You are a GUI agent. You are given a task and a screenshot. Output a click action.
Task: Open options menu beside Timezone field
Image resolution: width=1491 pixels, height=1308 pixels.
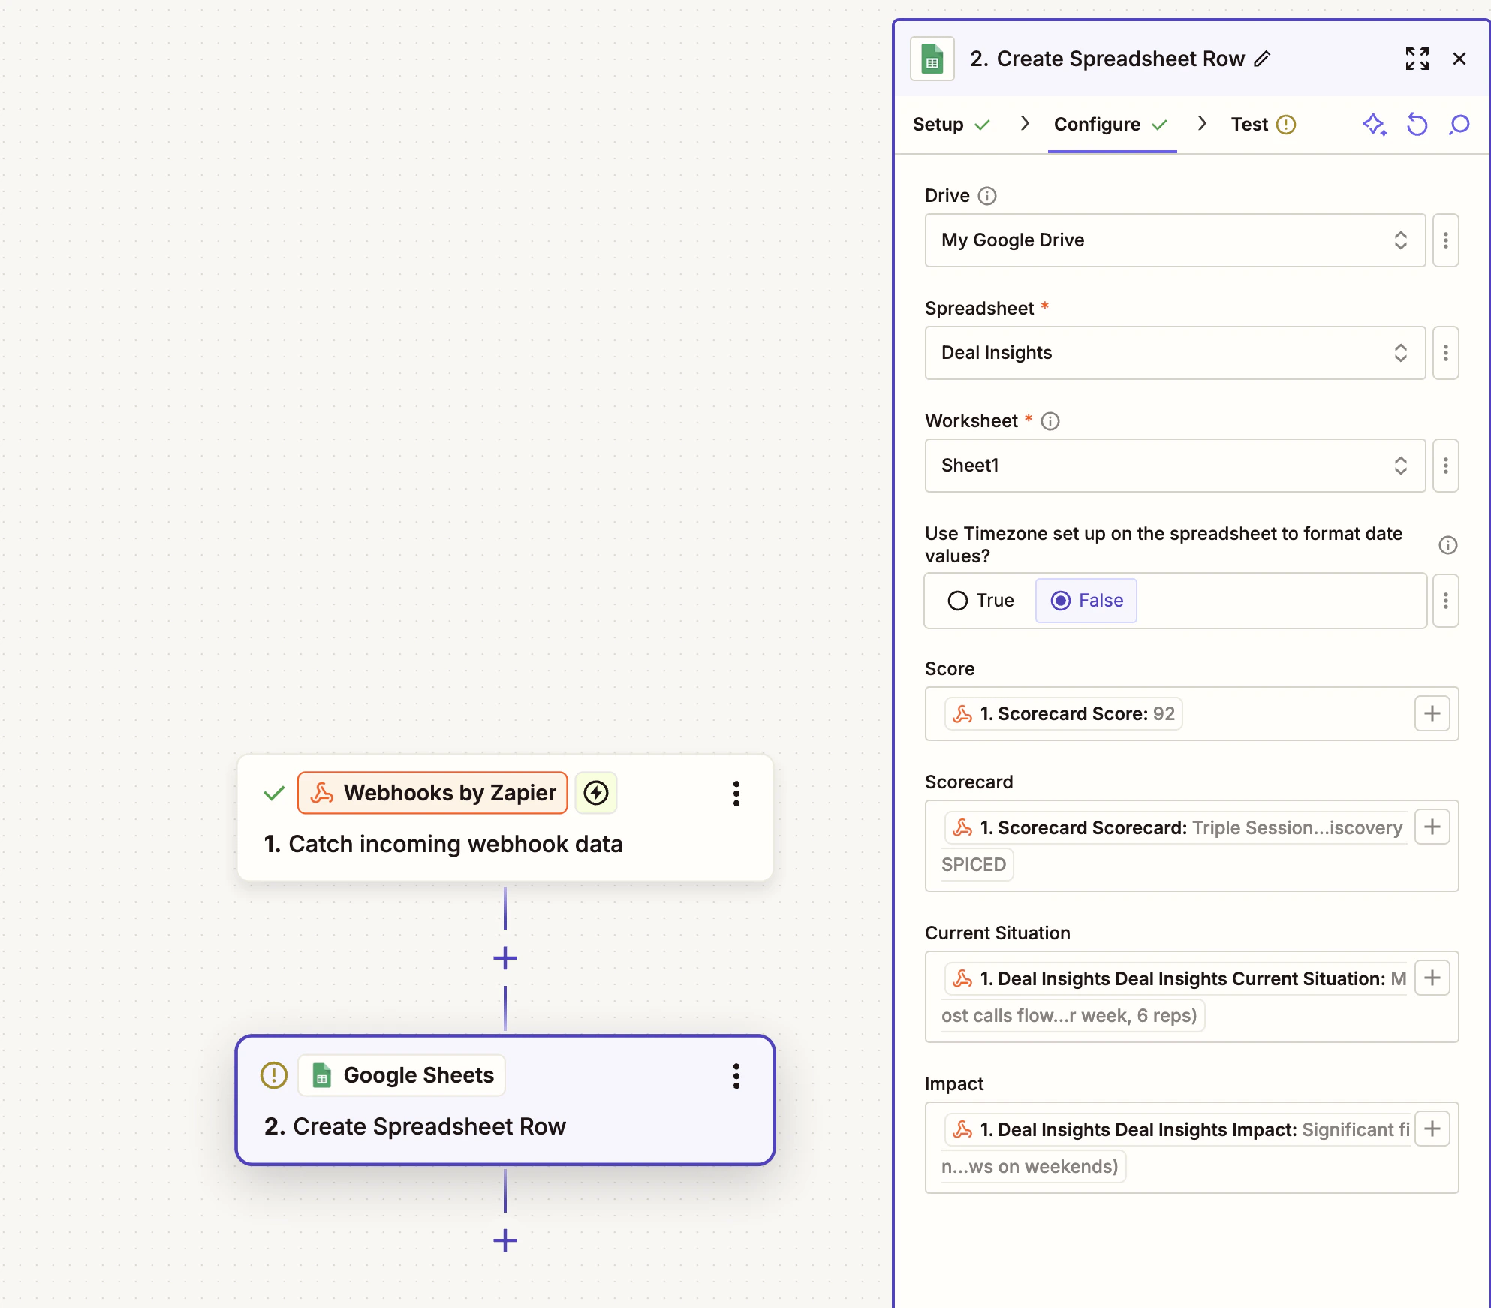click(1445, 601)
